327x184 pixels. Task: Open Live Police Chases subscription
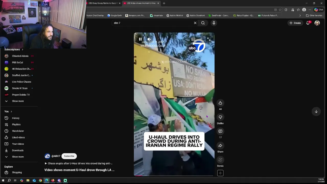(x=19, y=82)
